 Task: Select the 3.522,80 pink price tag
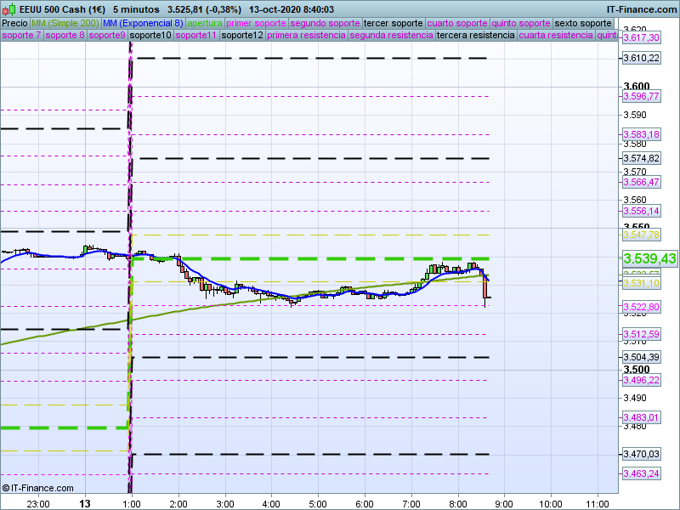641,307
